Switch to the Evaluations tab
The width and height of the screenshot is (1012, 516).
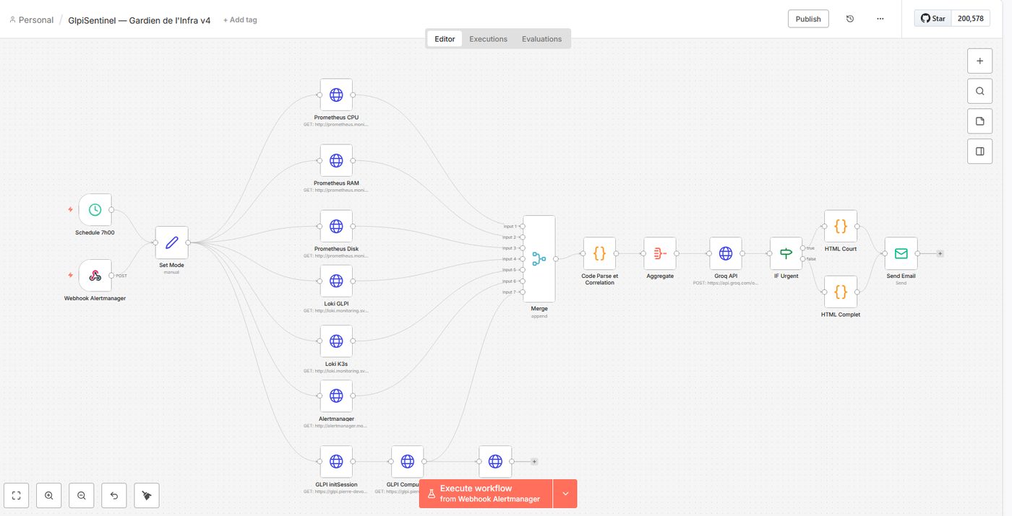tap(542, 39)
